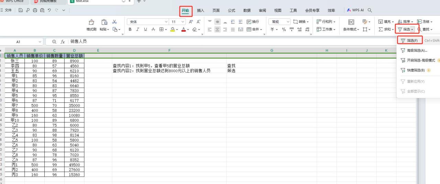Click the magnifier zoom icon in formula bar

click(54, 41)
